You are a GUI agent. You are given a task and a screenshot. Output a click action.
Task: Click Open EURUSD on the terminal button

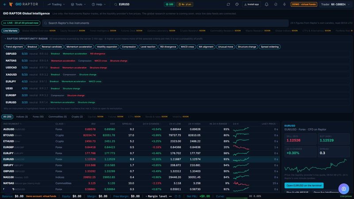[x=304, y=185]
